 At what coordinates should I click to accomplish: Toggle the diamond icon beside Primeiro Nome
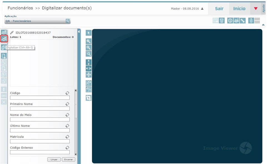[67, 104]
